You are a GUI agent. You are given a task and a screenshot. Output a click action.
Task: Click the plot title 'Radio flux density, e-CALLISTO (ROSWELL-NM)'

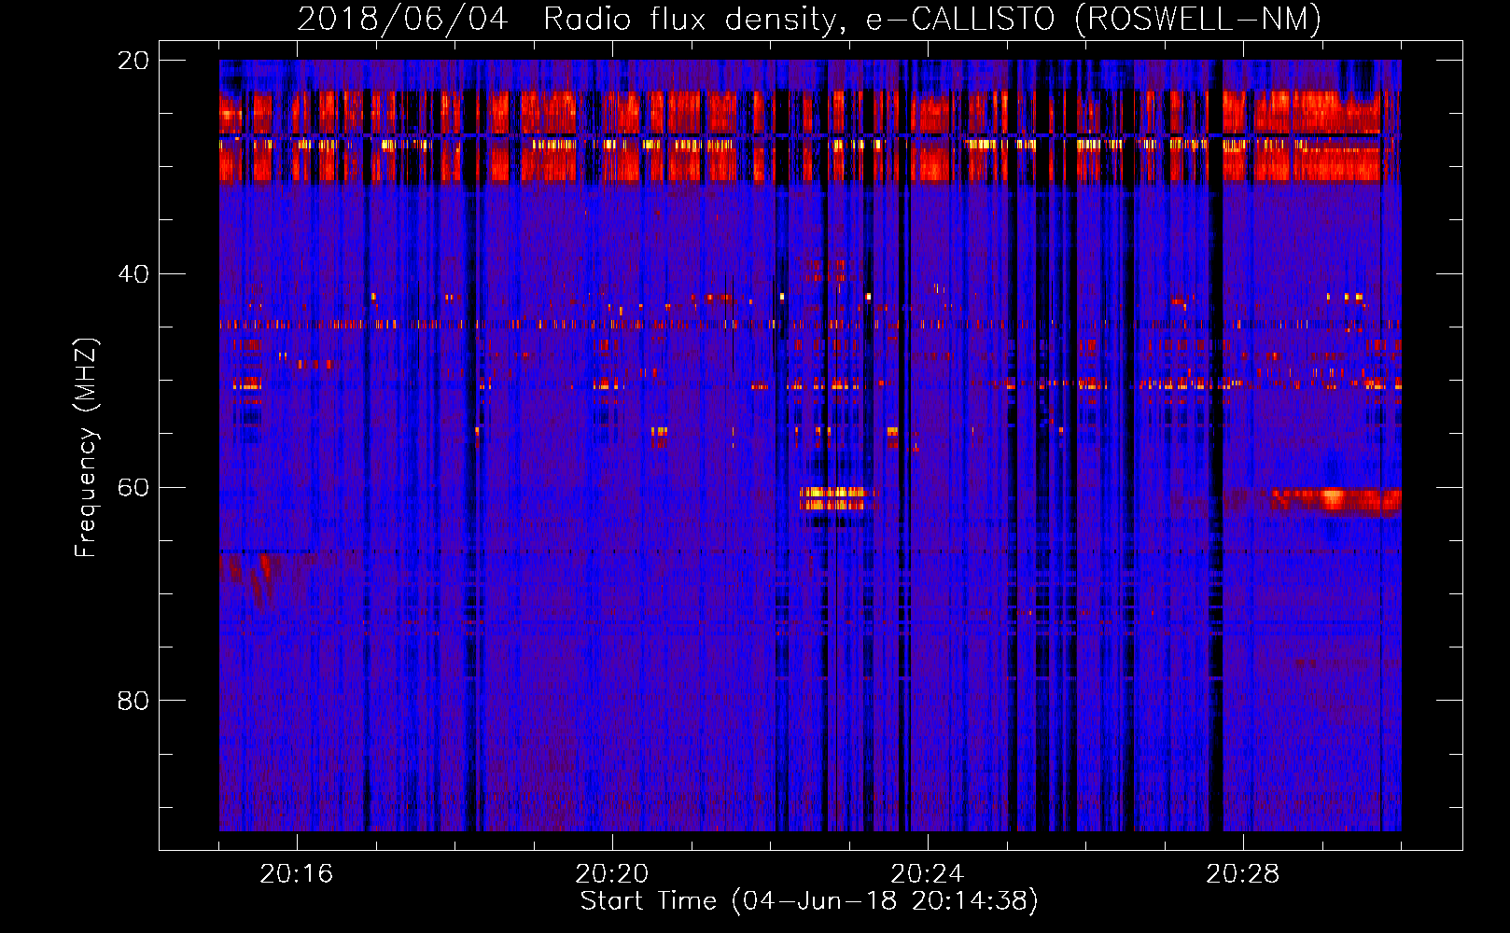(932, 19)
